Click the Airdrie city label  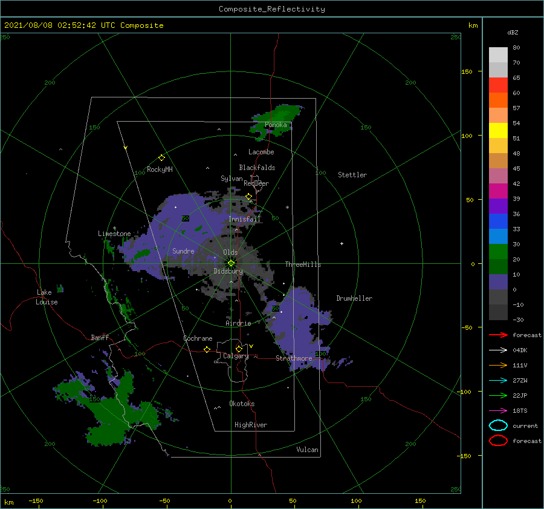(238, 323)
